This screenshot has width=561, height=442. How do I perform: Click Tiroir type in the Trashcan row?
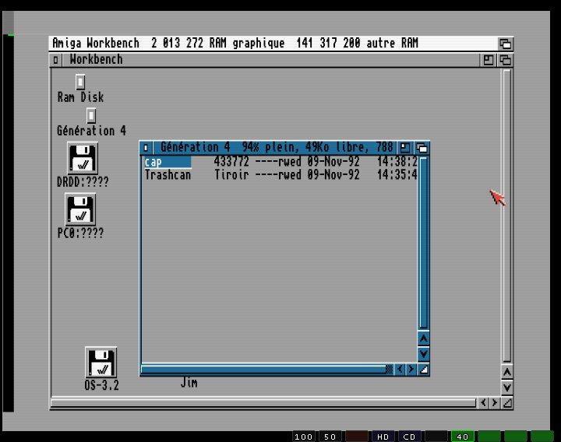(x=231, y=175)
